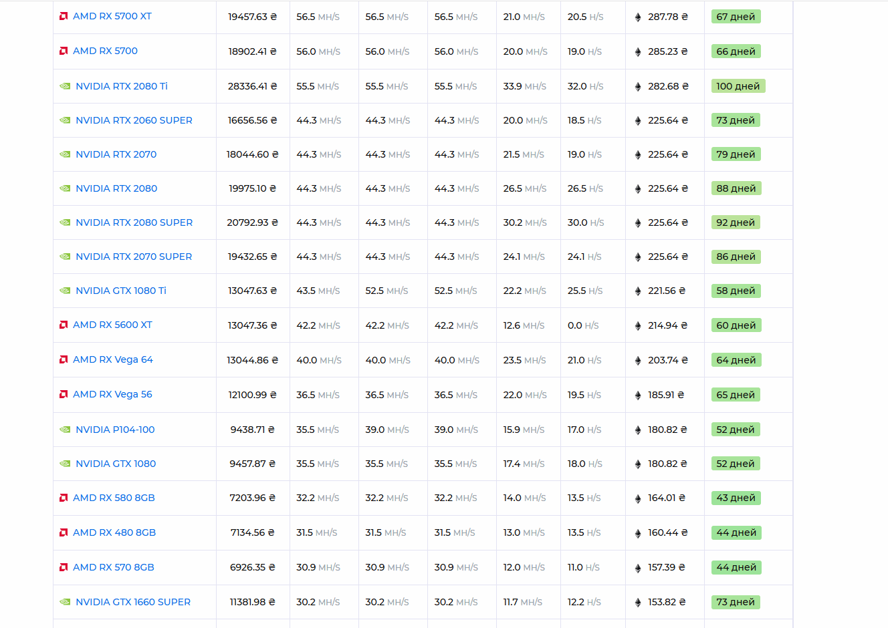The height and width of the screenshot is (628, 888).
Task: Click NVIDIA logo beside GTX 1660 SUPER
Action: 65,602
